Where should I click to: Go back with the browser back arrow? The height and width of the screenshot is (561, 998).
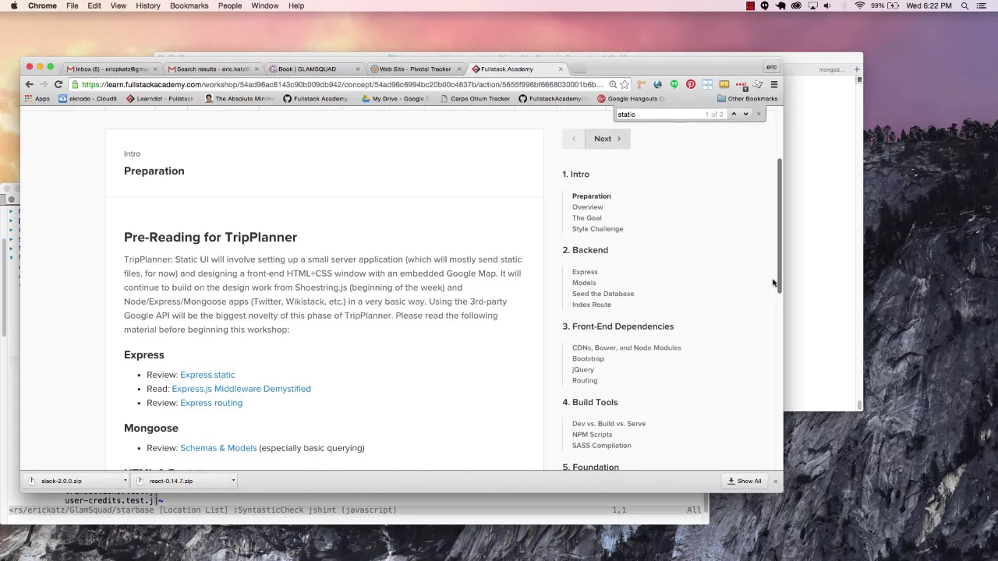tap(29, 84)
